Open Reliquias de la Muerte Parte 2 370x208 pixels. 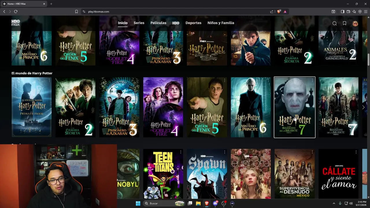pyautogui.click(x=338, y=107)
